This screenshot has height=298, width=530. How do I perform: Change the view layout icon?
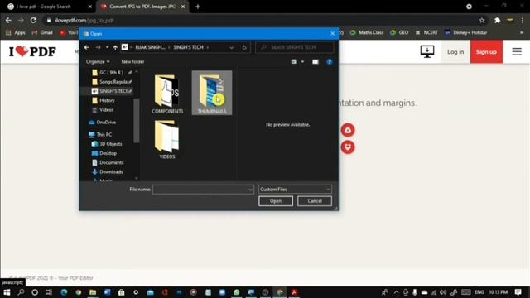click(x=294, y=62)
